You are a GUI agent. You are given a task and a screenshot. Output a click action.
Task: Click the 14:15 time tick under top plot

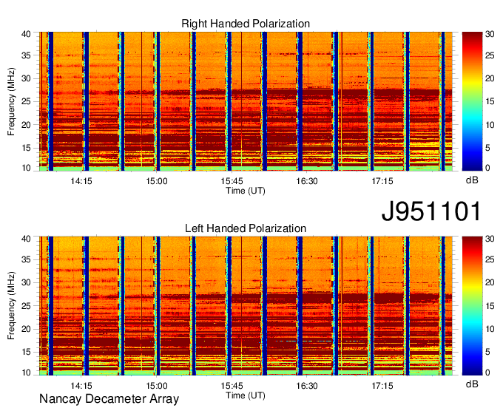pyautogui.click(x=81, y=181)
